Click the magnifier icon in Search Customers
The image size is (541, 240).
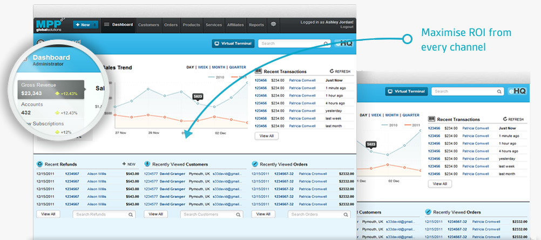tap(238, 214)
